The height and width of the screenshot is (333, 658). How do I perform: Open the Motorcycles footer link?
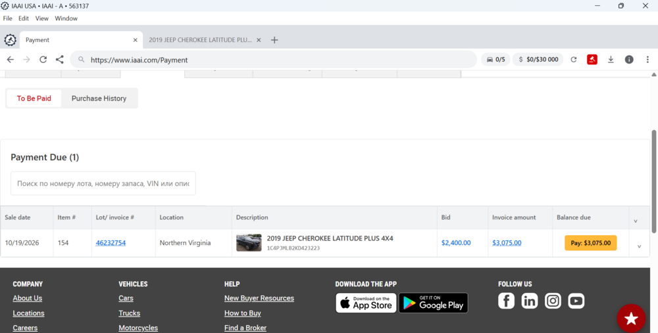tap(138, 328)
